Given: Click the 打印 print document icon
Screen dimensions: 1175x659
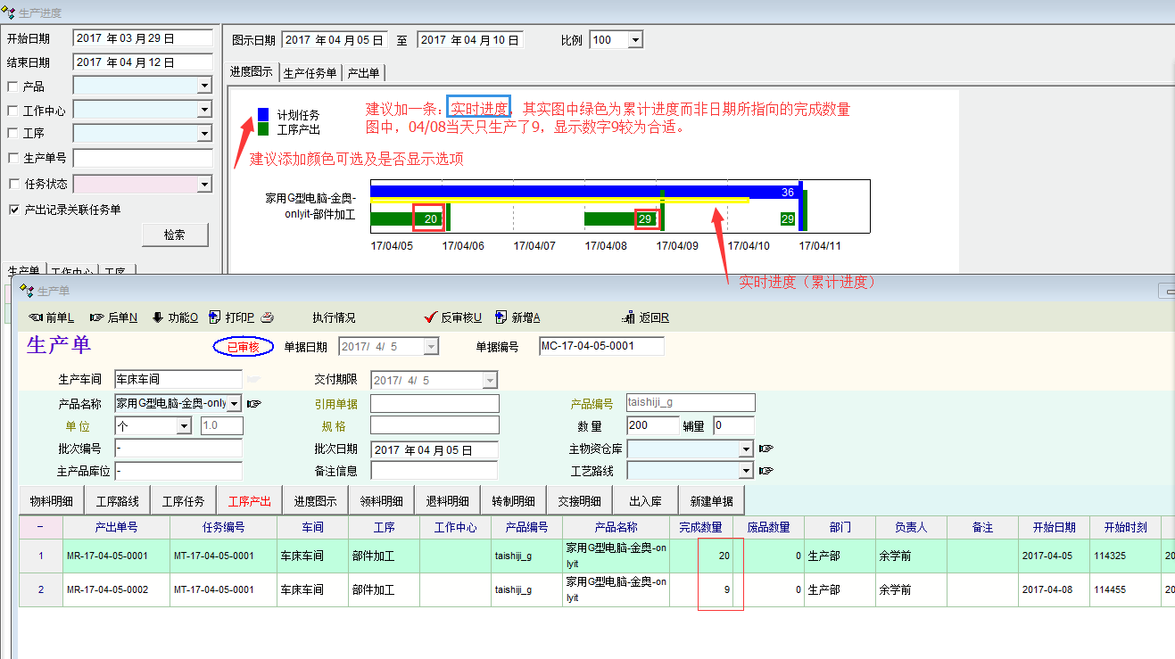Looking at the screenshot, I should tap(214, 317).
